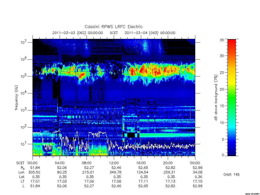Click the colorbar tick value 35
Screen dimensions: 260x195
pyautogui.click(x=222, y=40)
